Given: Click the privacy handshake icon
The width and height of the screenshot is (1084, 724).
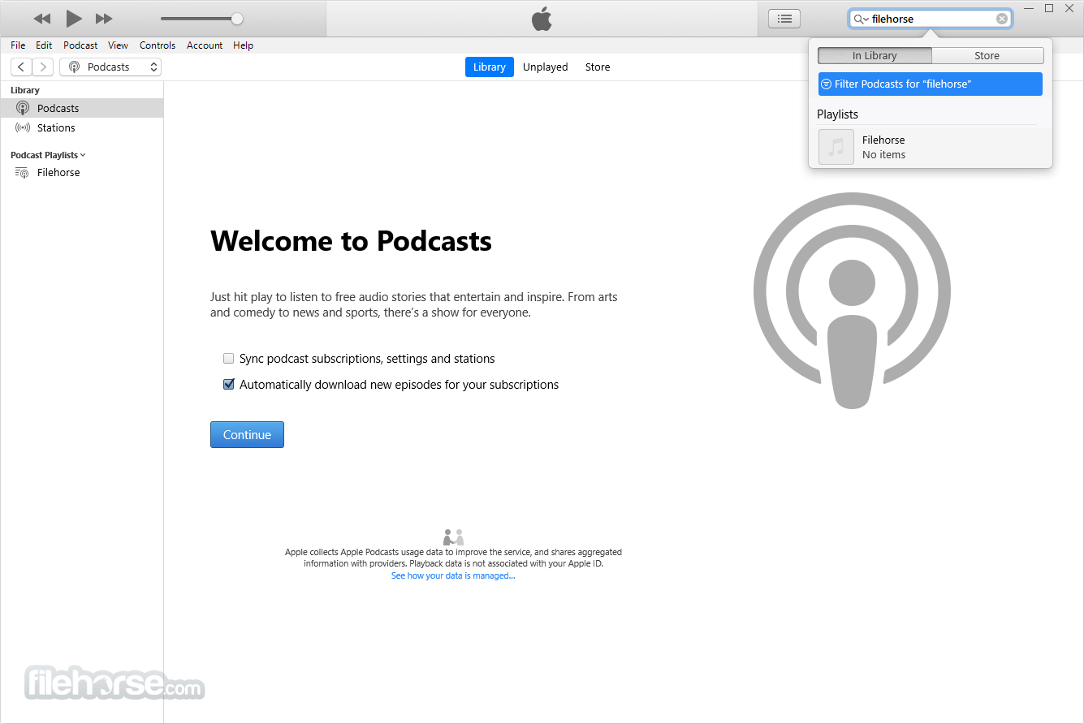Looking at the screenshot, I should click(453, 537).
